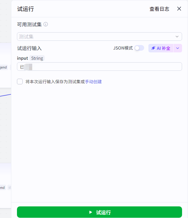Toggle the JSON模式 switch
The width and height of the screenshot is (188, 218).
[139, 48]
